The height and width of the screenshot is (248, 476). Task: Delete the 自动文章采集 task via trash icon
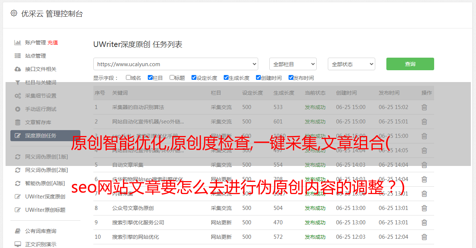[424, 165]
